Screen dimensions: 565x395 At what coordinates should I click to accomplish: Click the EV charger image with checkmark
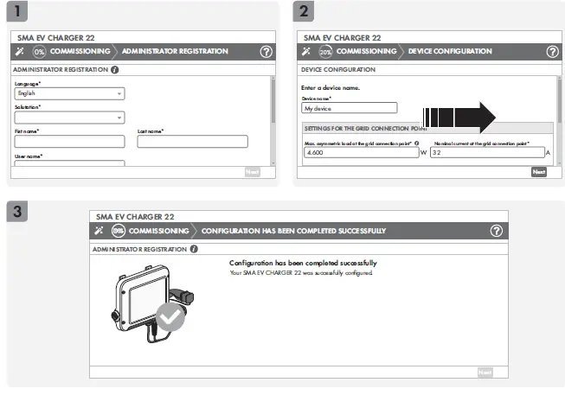tap(152, 304)
